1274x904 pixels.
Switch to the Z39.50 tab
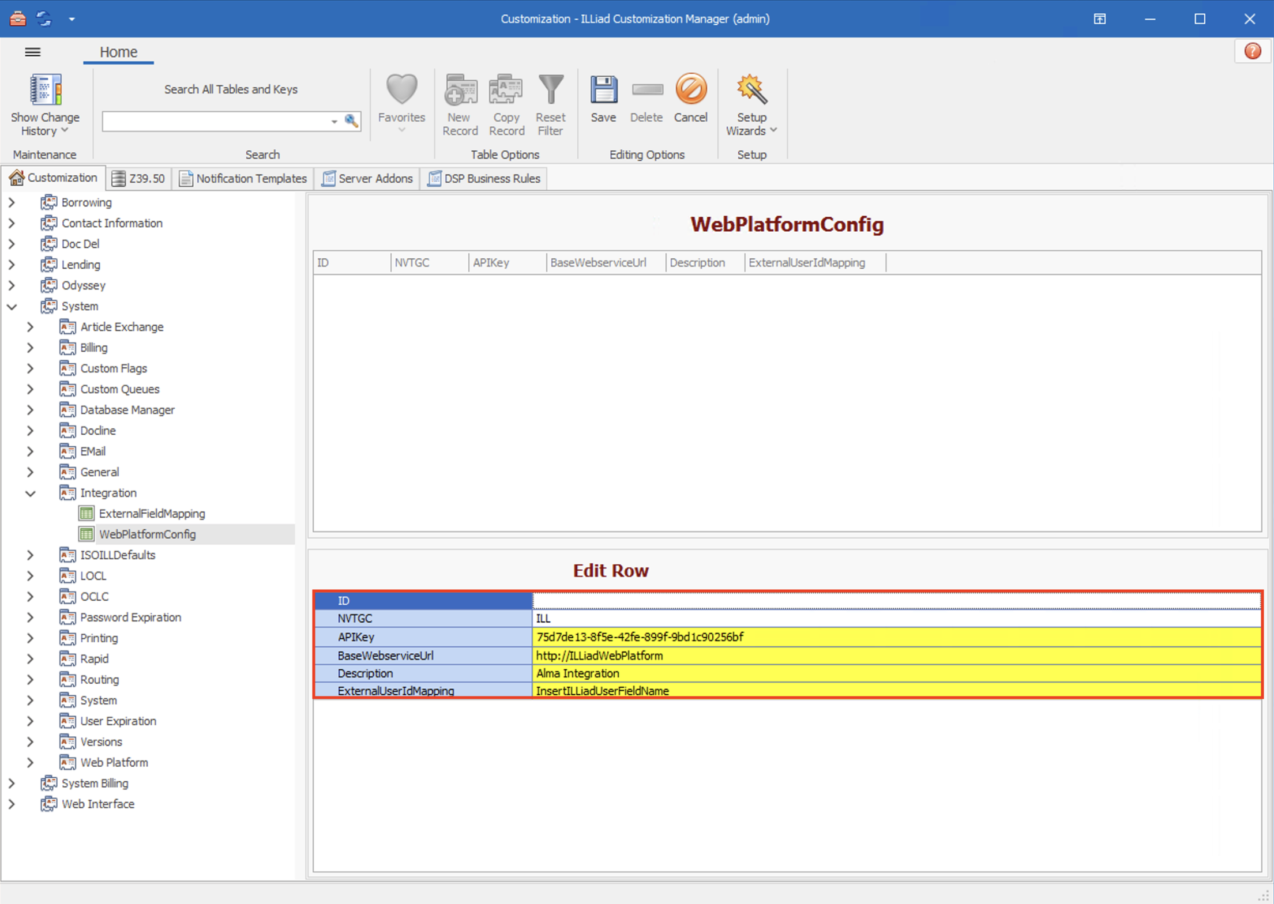click(x=138, y=178)
